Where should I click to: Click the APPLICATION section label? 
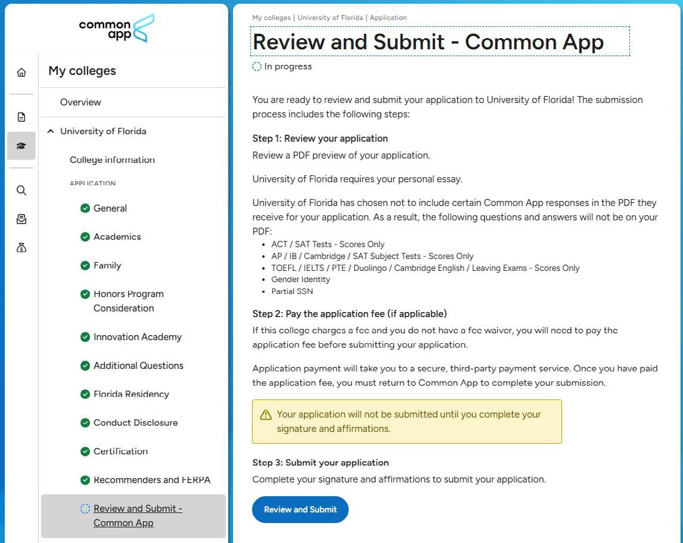(x=93, y=183)
